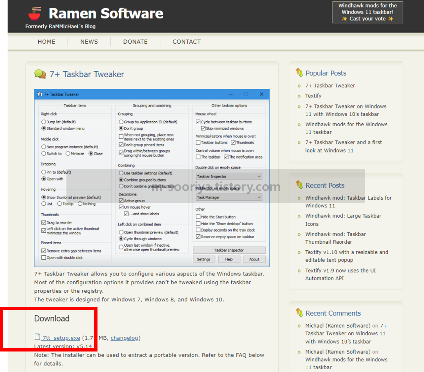Open the NEWS menu item
Screen dimensions: 424x372
coord(89,42)
